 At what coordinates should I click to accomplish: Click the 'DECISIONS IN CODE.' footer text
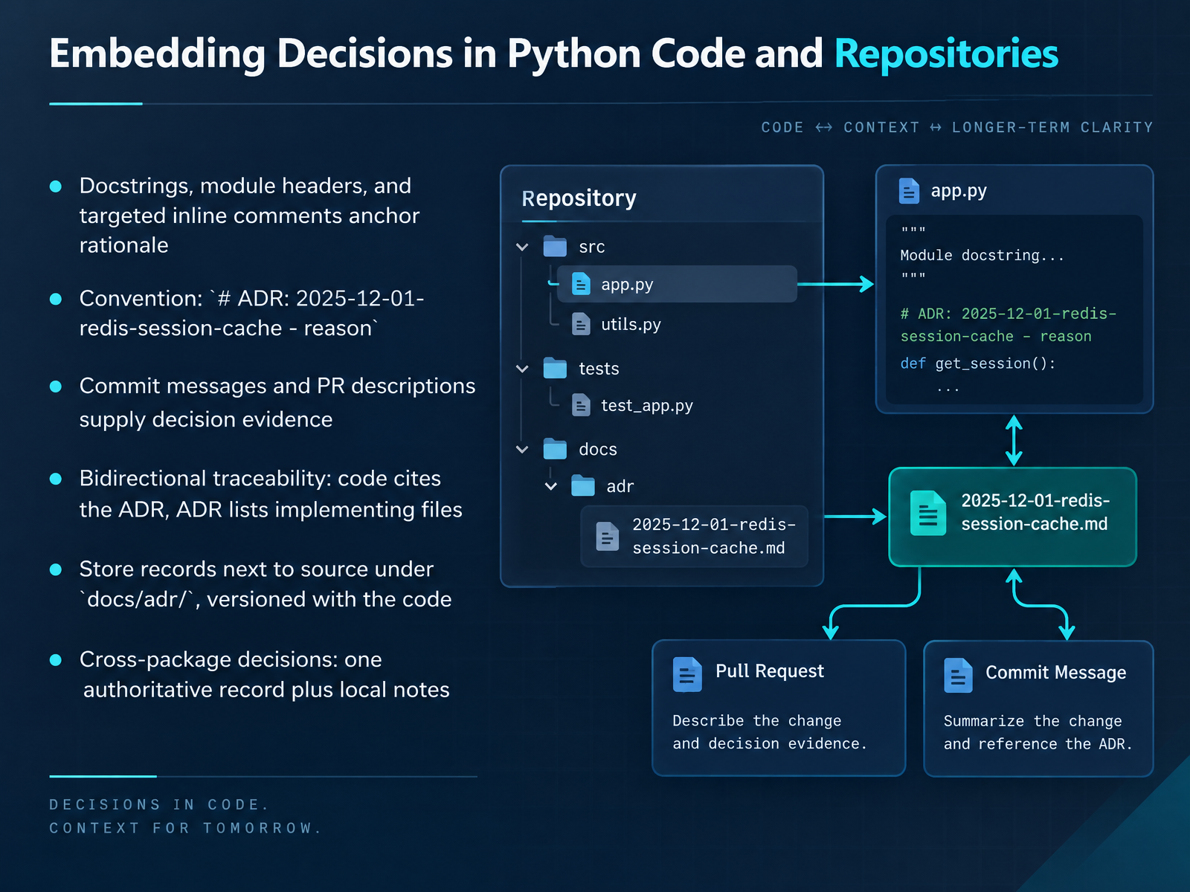[159, 805]
